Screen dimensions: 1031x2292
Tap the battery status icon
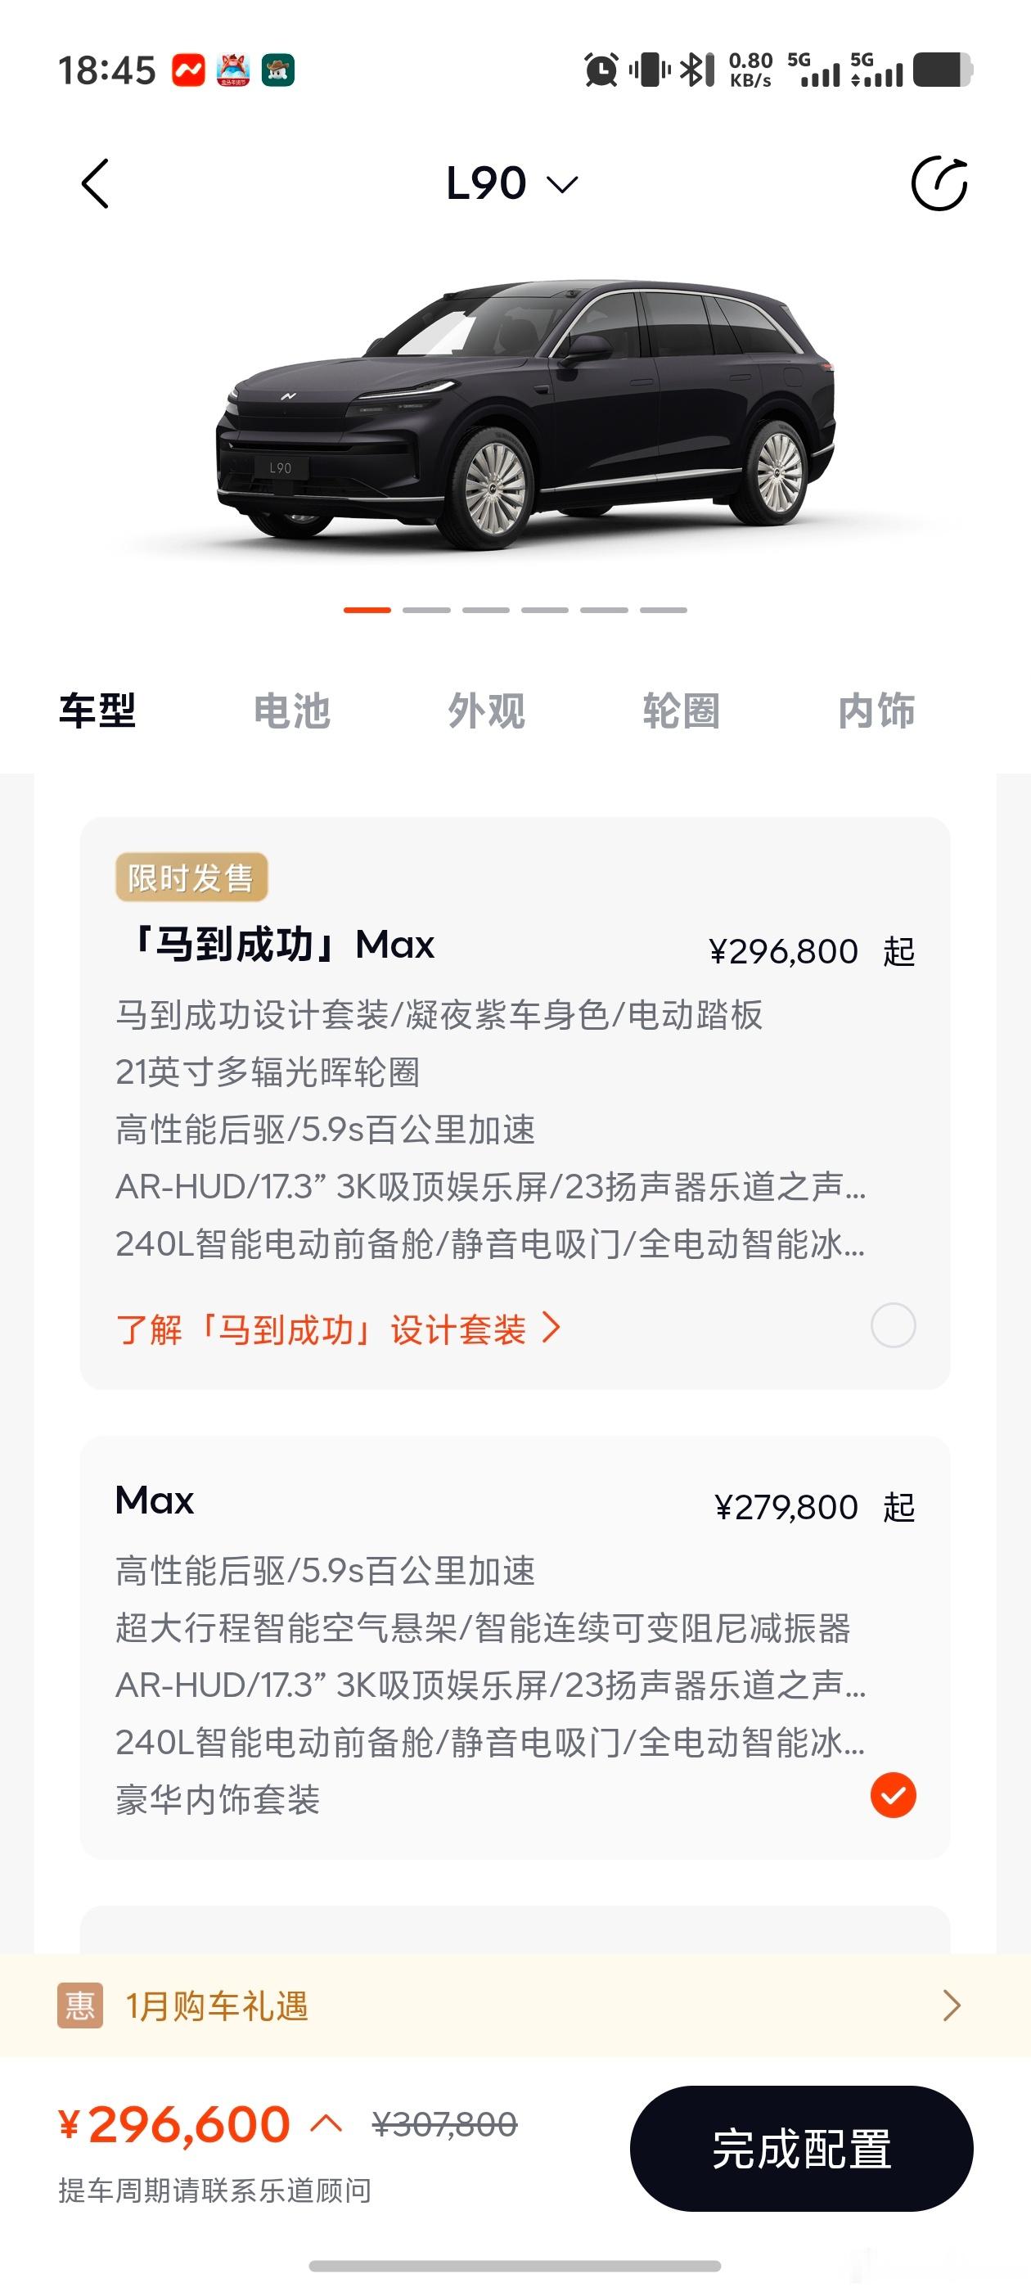pyautogui.click(x=942, y=70)
